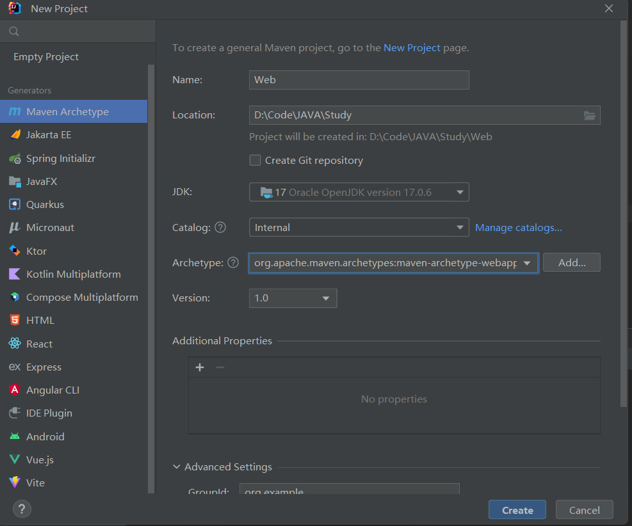Select Kotlin Multiplatform generator
Viewport: 632px width, 526px height.
(x=74, y=275)
